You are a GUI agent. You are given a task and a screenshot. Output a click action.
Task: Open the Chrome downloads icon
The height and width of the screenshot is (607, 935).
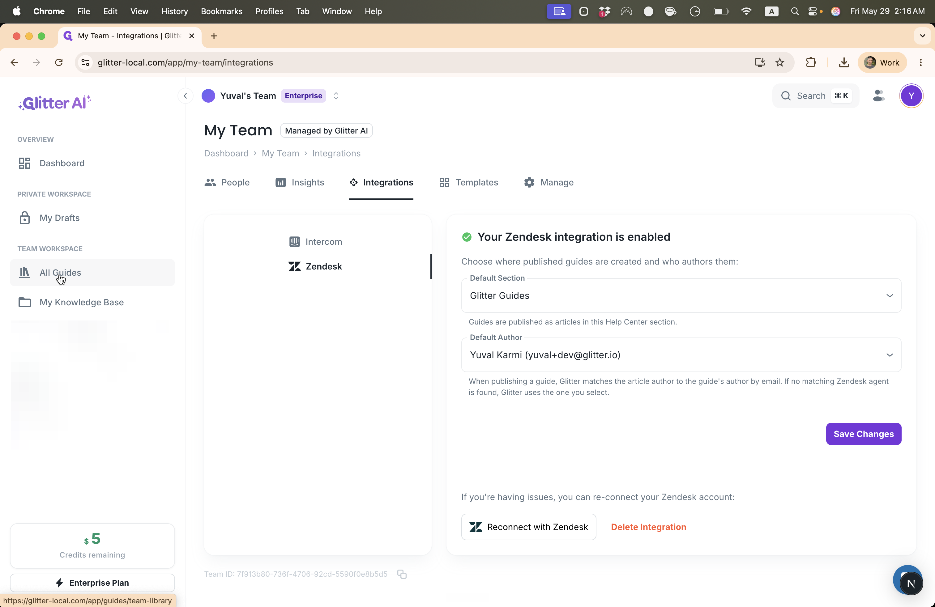click(x=843, y=62)
